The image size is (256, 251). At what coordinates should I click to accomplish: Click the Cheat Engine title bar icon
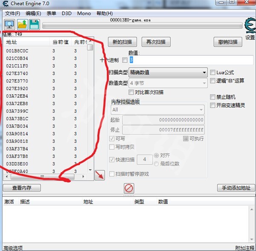click(x=6, y=4)
